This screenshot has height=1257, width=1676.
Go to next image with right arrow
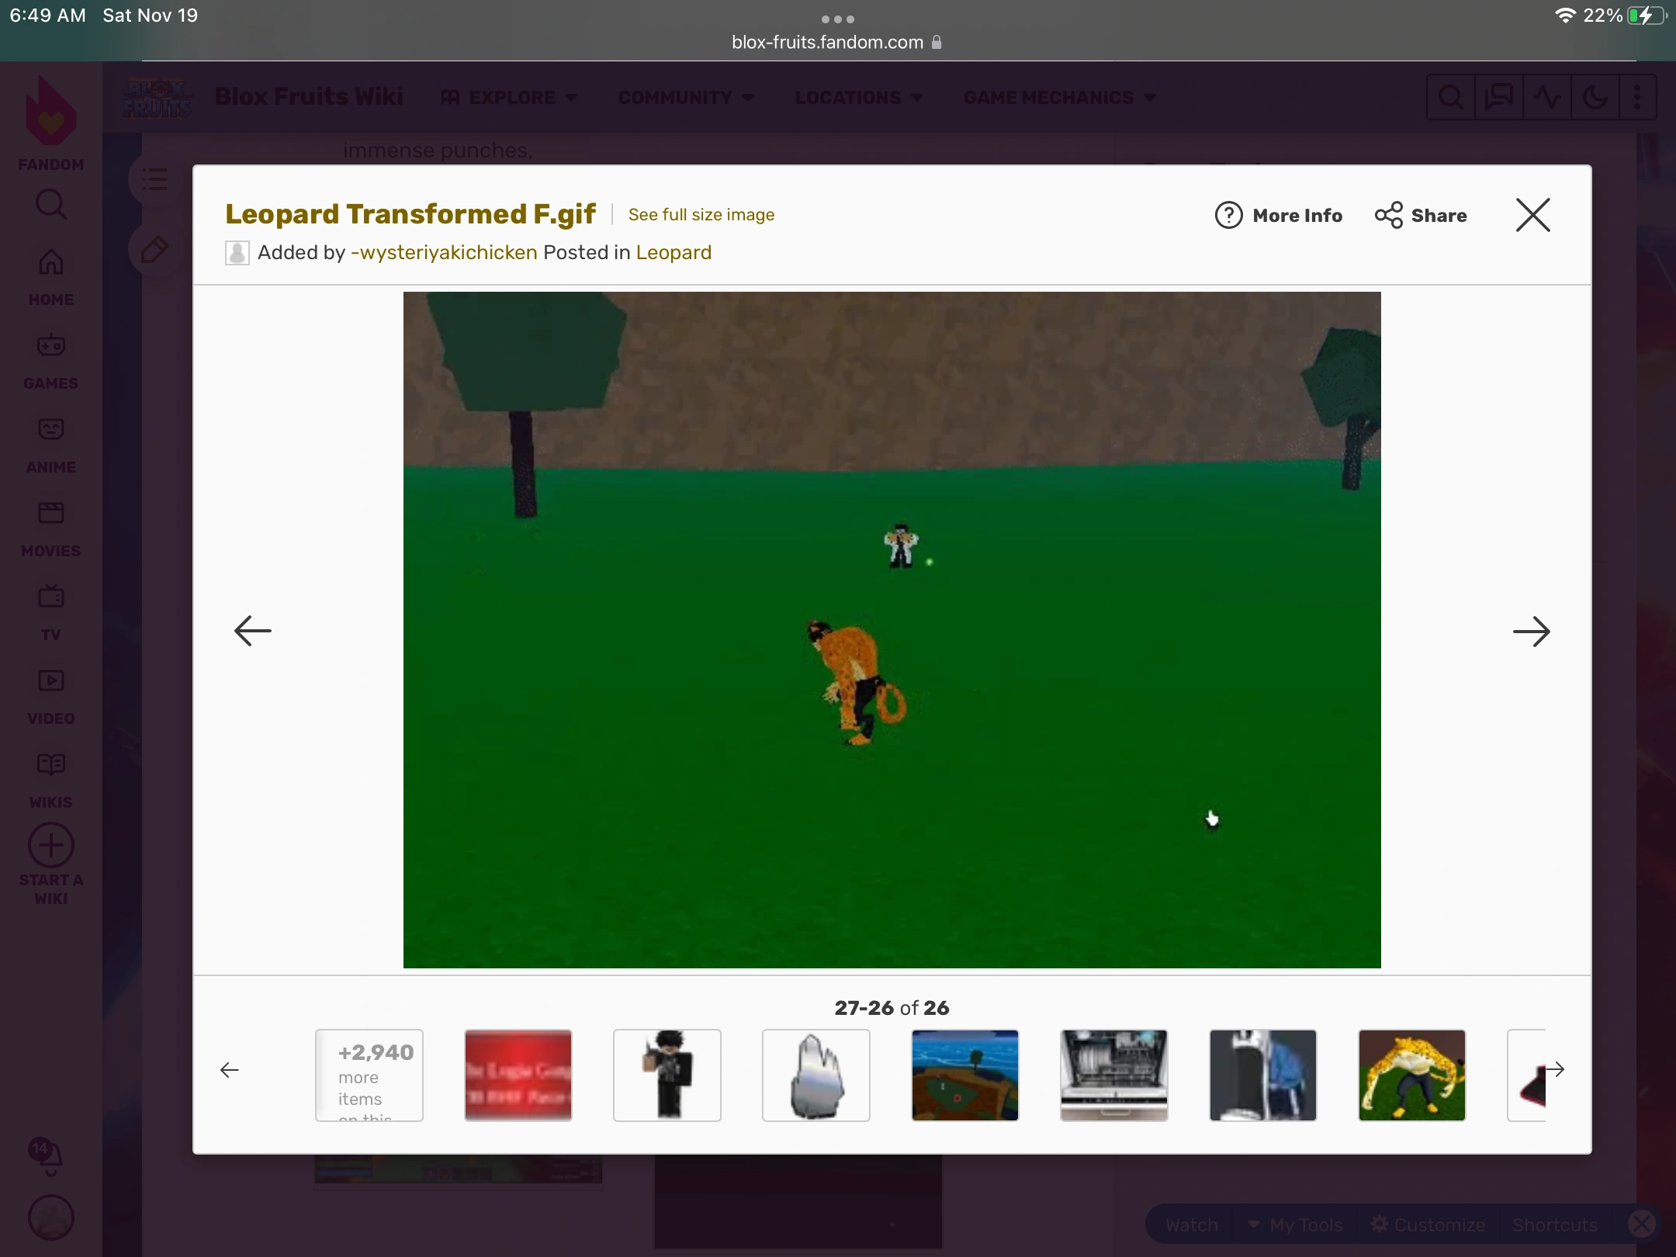pos(1531,632)
